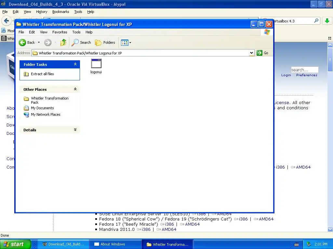Click the Windows flag logo in Explorer
This screenshot has height=249, width=333.
click(x=267, y=32)
